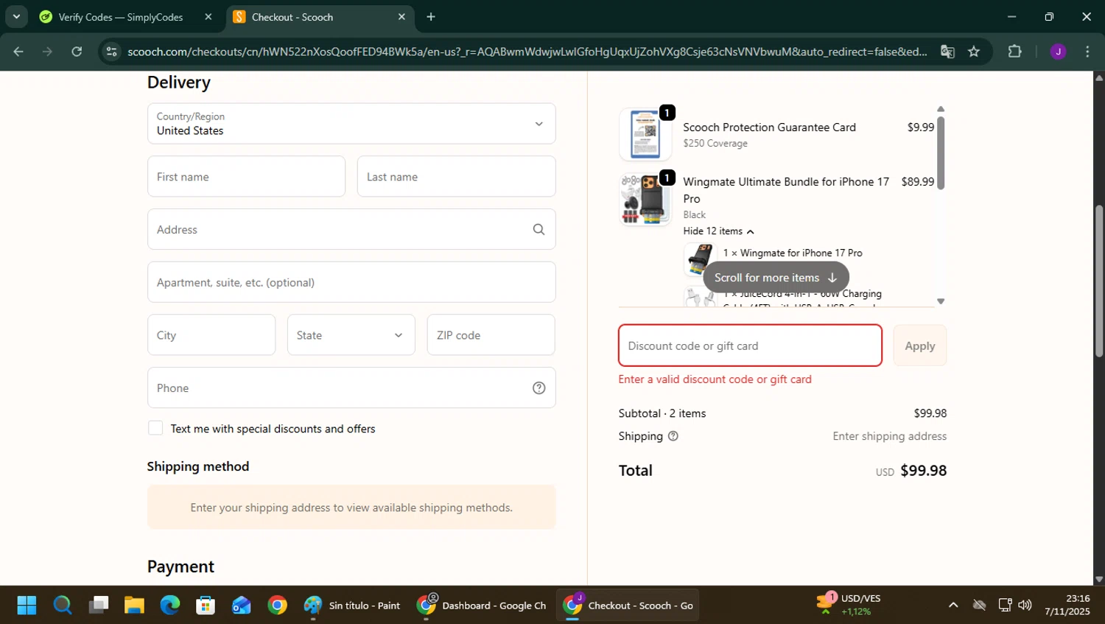This screenshot has width=1105, height=624.
Task: Click the Address input field
Action: [351, 230]
